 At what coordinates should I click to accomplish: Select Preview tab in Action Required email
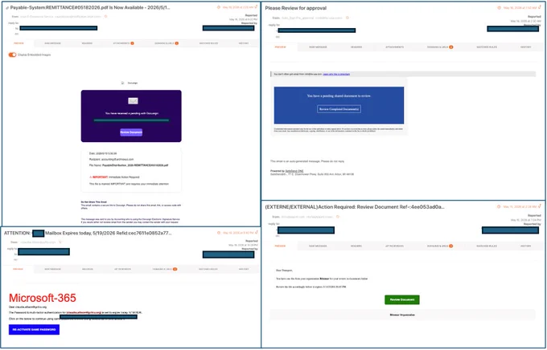280,246
